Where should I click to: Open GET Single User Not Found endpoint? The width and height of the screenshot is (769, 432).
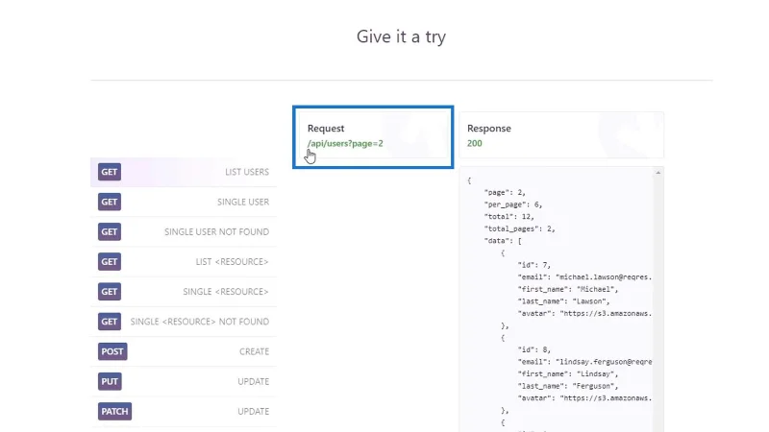pyautogui.click(x=184, y=231)
